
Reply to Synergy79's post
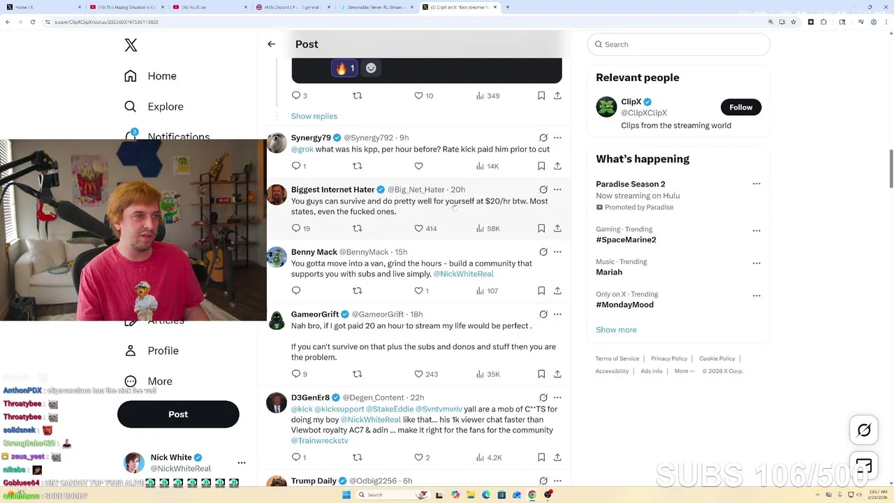(296, 166)
